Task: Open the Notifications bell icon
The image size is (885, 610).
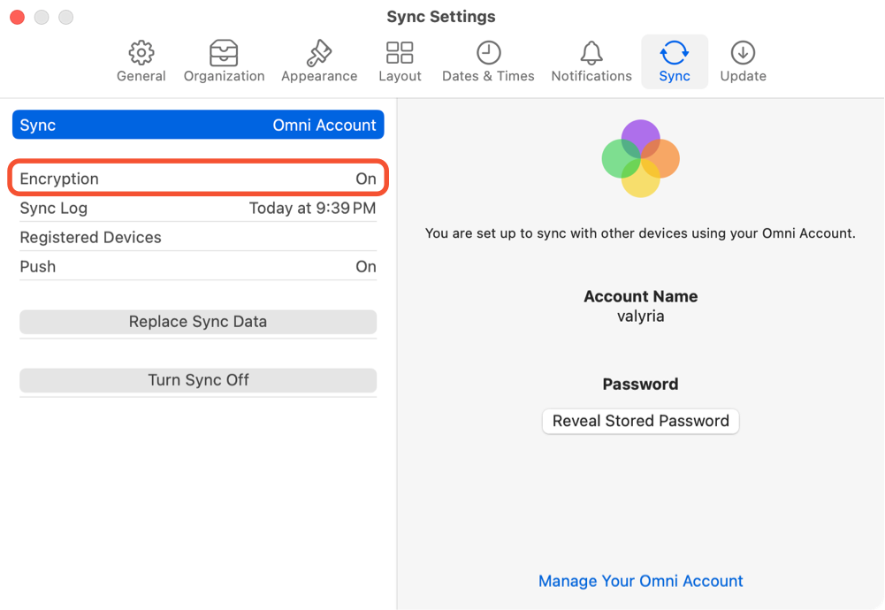Action: pyautogui.click(x=591, y=53)
